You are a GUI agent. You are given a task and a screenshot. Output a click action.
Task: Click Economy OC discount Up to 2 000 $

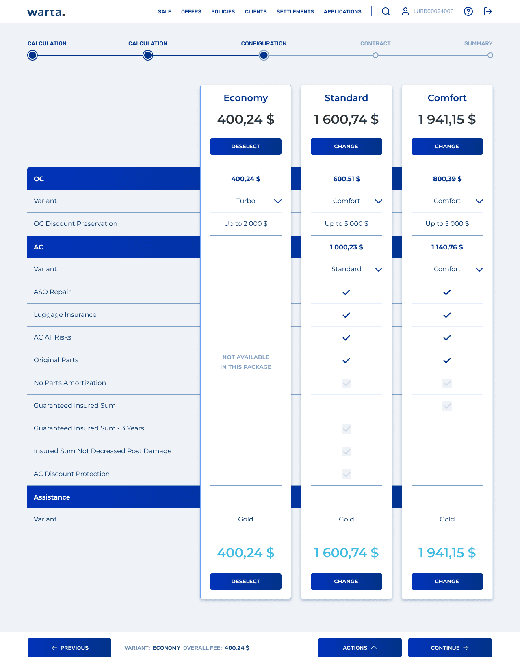click(x=246, y=223)
